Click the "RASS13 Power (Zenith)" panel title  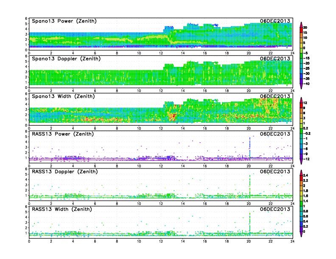tap(63, 134)
